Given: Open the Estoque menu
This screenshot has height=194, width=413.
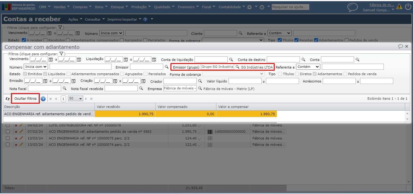Looking at the screenshot, I should pos(119,7).
